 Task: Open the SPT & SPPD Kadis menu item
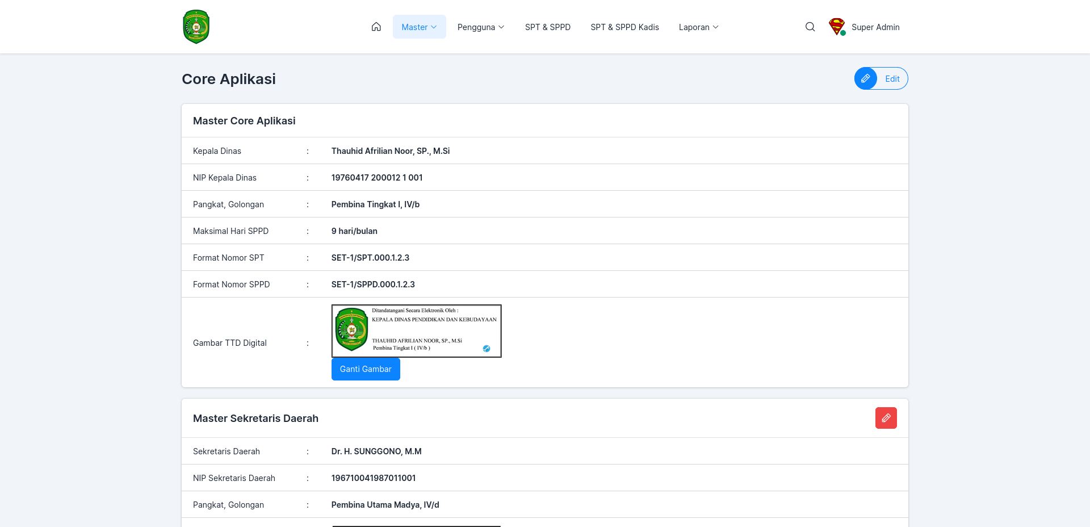pyautogui.click(x=624, y=27)
